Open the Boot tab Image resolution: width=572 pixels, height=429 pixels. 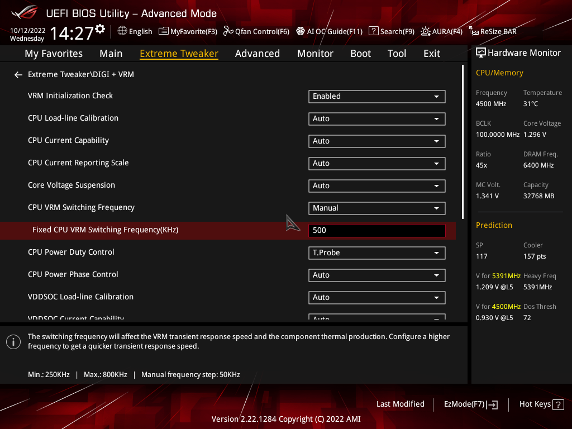[360, 54]
